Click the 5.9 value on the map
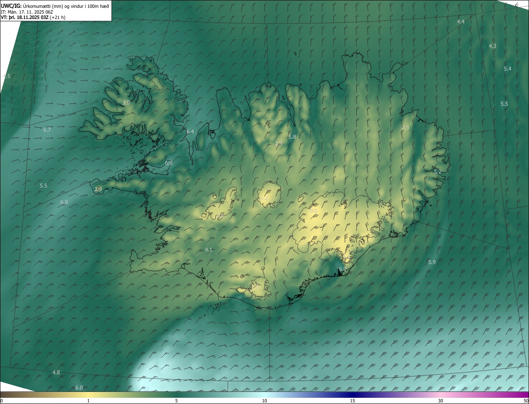The image size is (529, 404). (x=432, y=262)
